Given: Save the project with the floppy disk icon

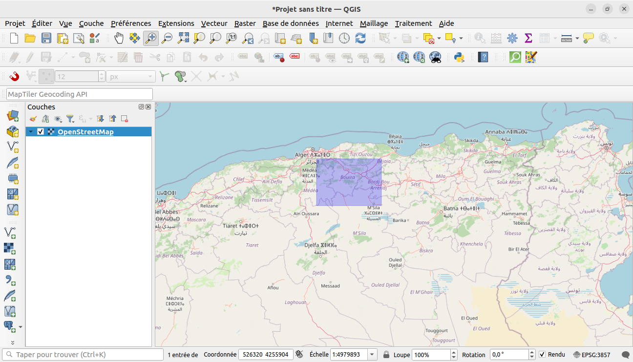Looking at the screenshot, I should click(x=46, y=38).
